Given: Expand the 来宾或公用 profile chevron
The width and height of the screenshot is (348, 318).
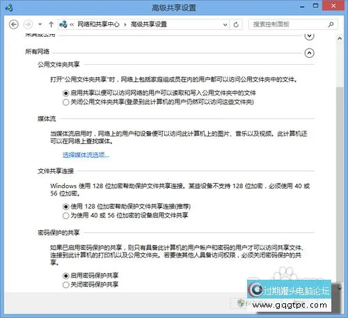Looking at the screenshot, I should [x=309, y=36].
